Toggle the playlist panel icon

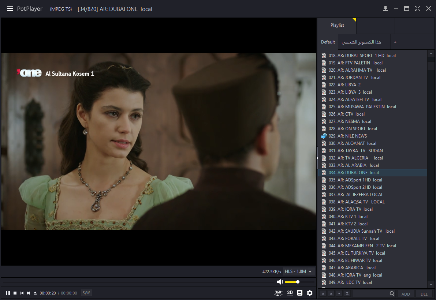(x=300, y=293)
